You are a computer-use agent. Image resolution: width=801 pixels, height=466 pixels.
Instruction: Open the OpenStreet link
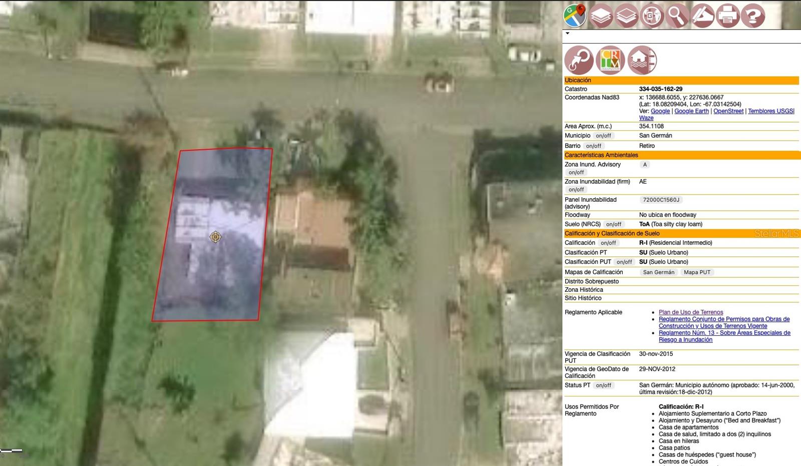pos(728,111)
